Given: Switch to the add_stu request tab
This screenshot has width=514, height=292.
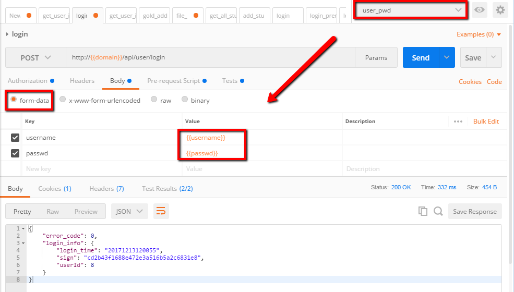Looking at the screenshot, I should coord(254,16).
